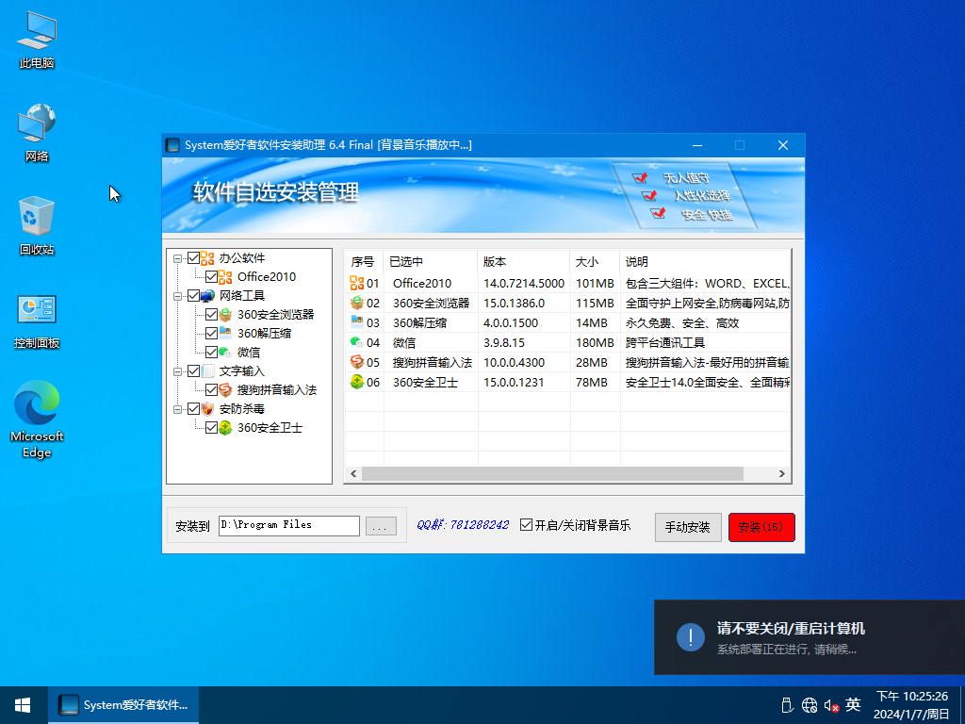The width and height of the screenshot is (965, 724).
Task: Uncheck the 安防杀毒 category checkbox
Action: click(193, 409)
